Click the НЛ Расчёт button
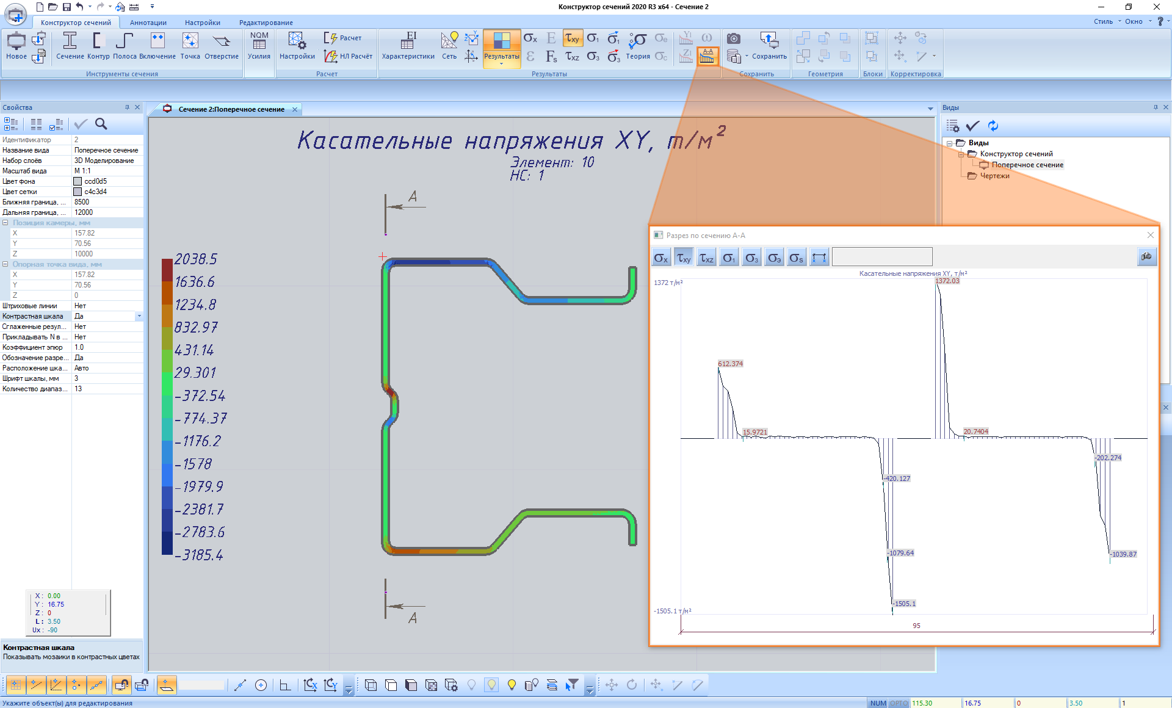The height and width of the screenshot is (708, 1172). [349, 56]
